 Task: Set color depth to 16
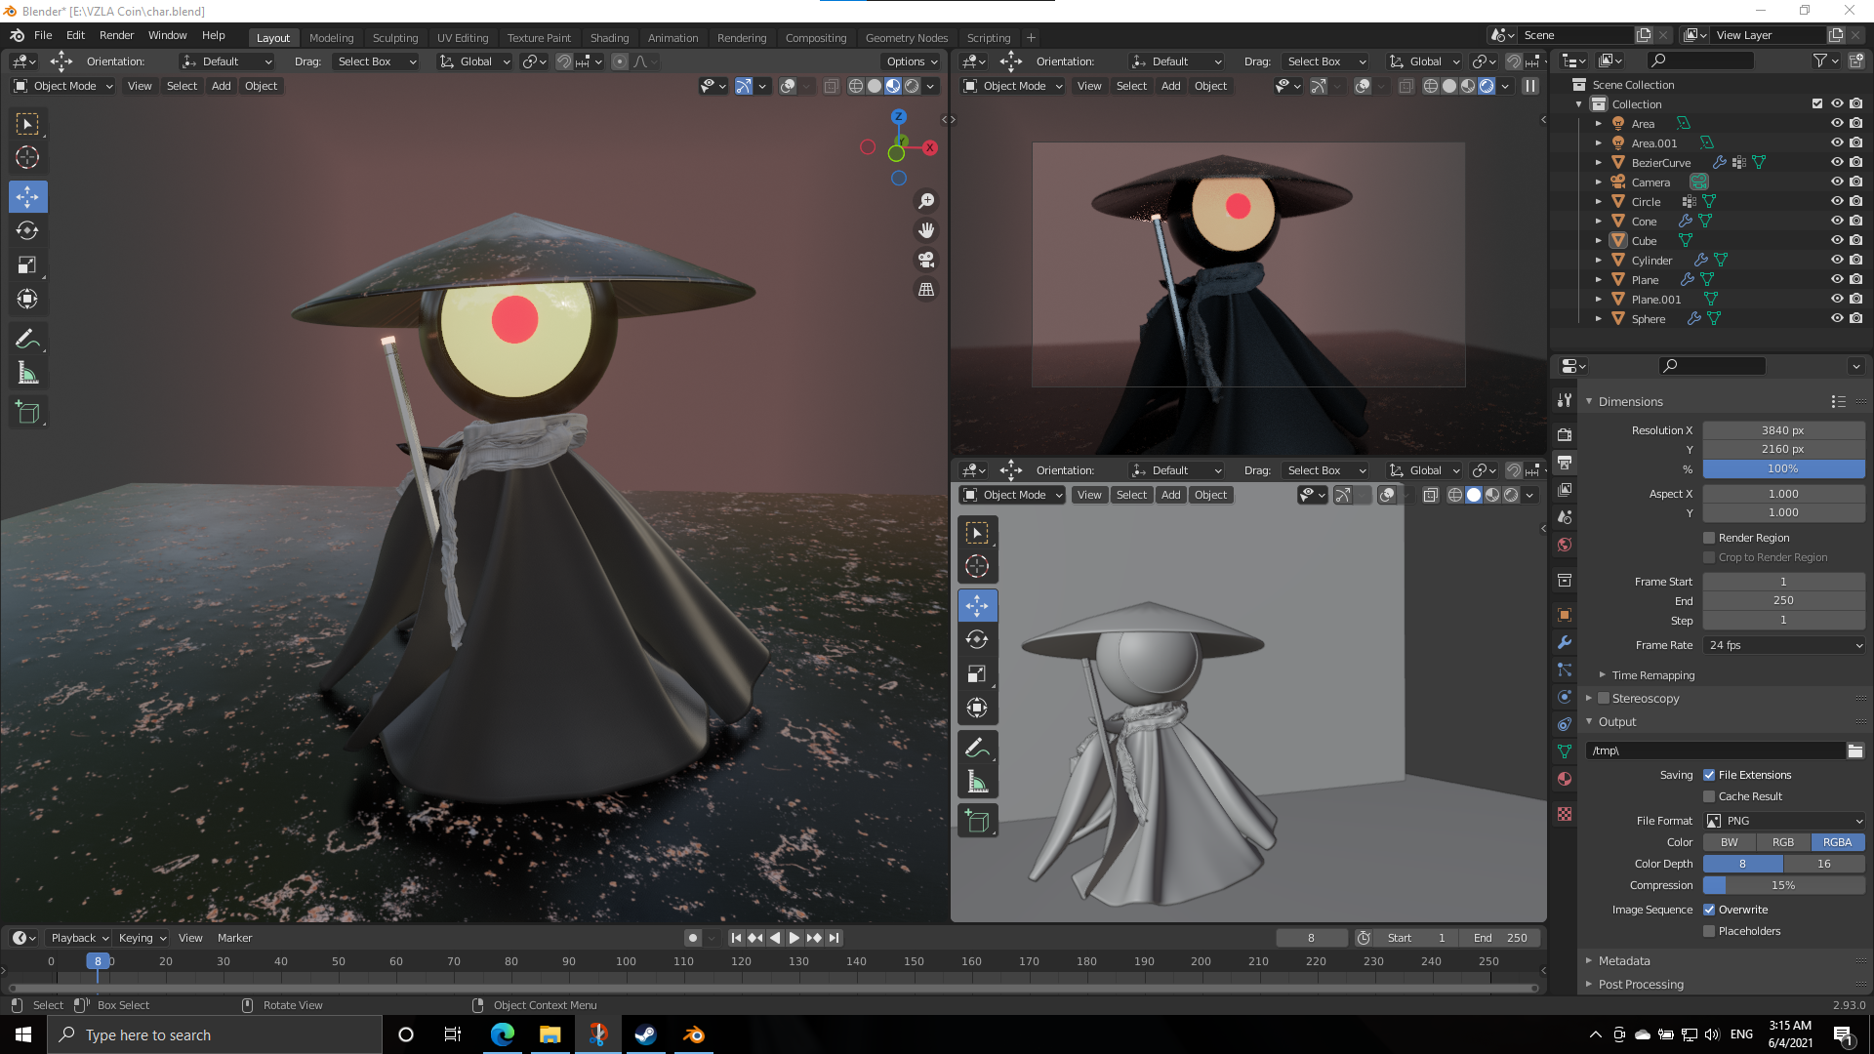pyautogui.click(x=1823, y=864)
